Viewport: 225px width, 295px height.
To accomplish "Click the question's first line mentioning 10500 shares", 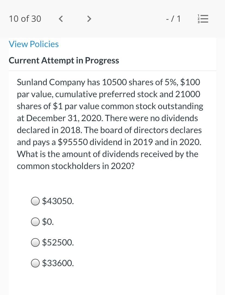I will coord(108,82).
